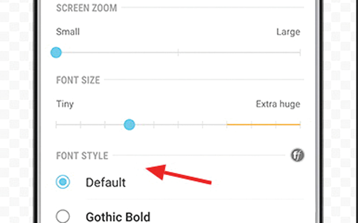Viewport: 358px width, 223px height.
Task: Click the tick just right of Font Size handle
Action: point(154,124)
